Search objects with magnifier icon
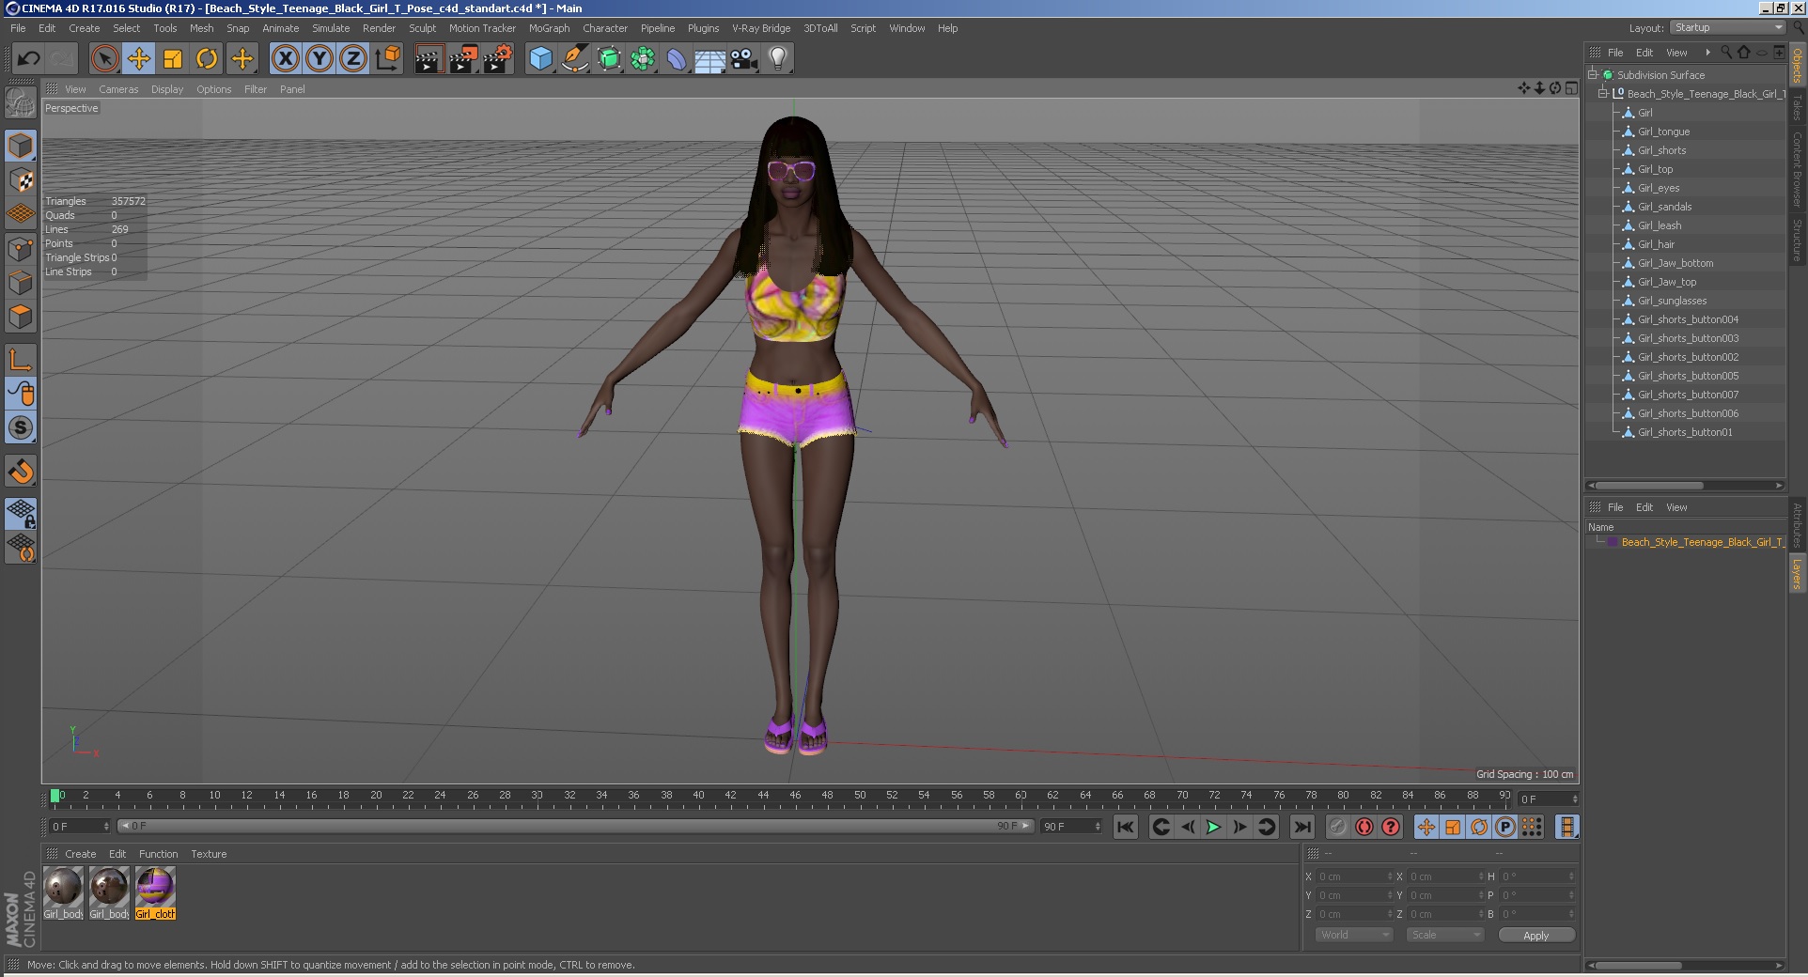This screenshot has height=977, width=1808. point(1726,53)
